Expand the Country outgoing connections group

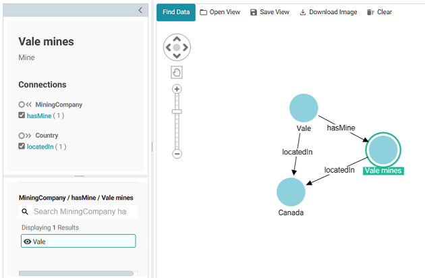tap(26, 136)
